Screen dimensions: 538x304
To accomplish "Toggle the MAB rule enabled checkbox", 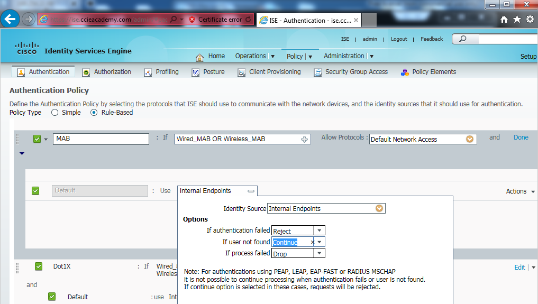I will [37, 139].
